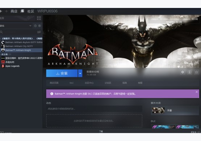Screen dimensions: 201x141
Task: Open the 客服 support link
Action: coord(140,83)
